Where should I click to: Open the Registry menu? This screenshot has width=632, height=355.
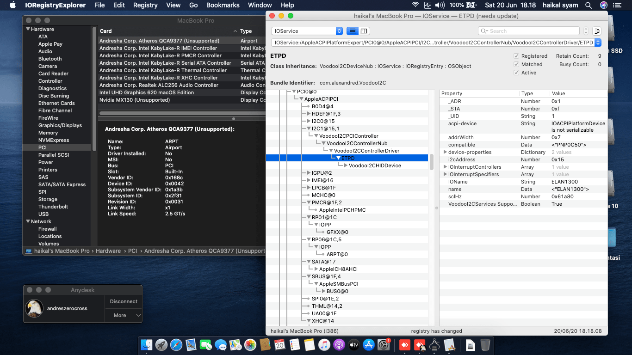[x=145, y=5]
